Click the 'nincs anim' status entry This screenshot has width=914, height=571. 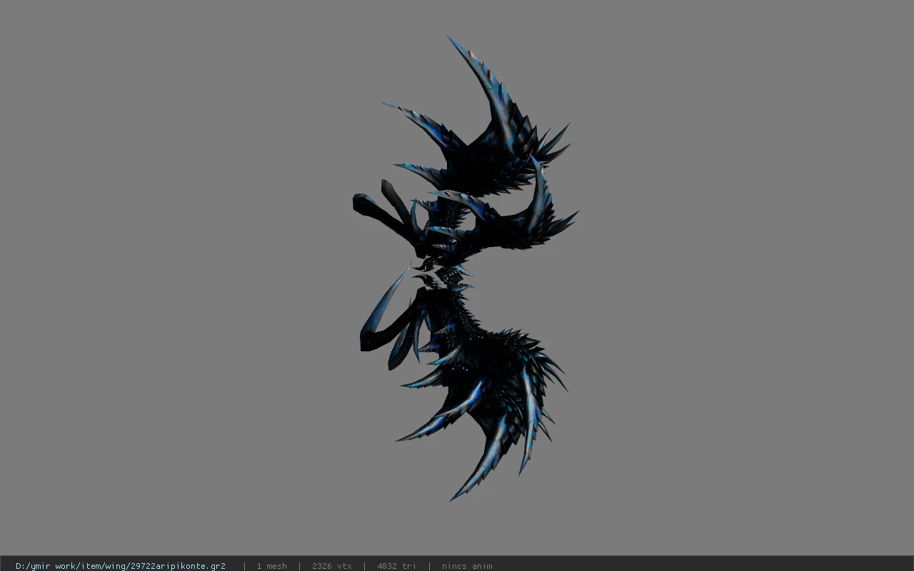467,566
